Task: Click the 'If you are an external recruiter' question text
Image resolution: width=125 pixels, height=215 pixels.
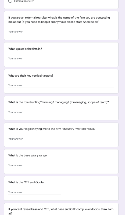Action: 59,20
